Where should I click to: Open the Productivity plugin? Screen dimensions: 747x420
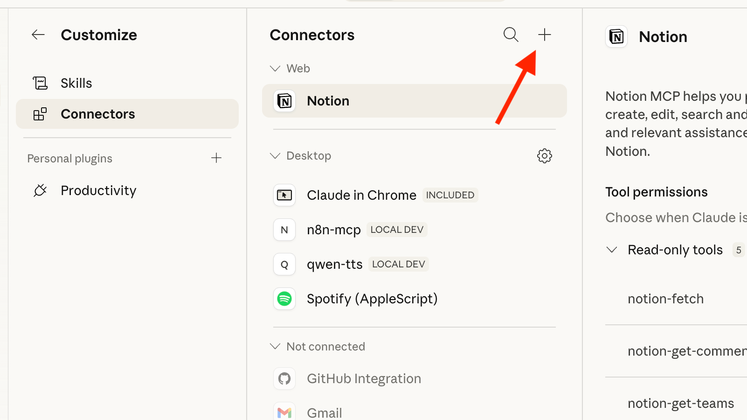coord(127,190)
